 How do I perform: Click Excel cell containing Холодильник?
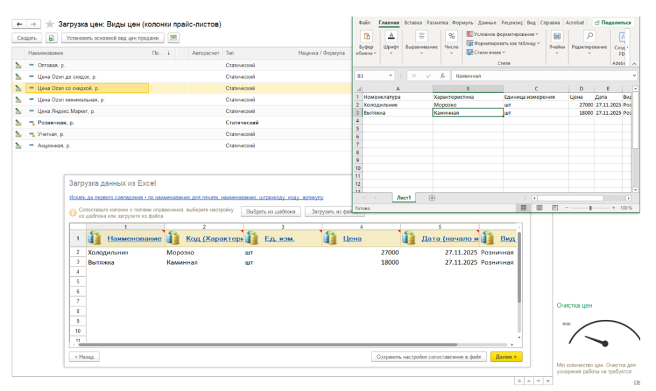point(397,104)
